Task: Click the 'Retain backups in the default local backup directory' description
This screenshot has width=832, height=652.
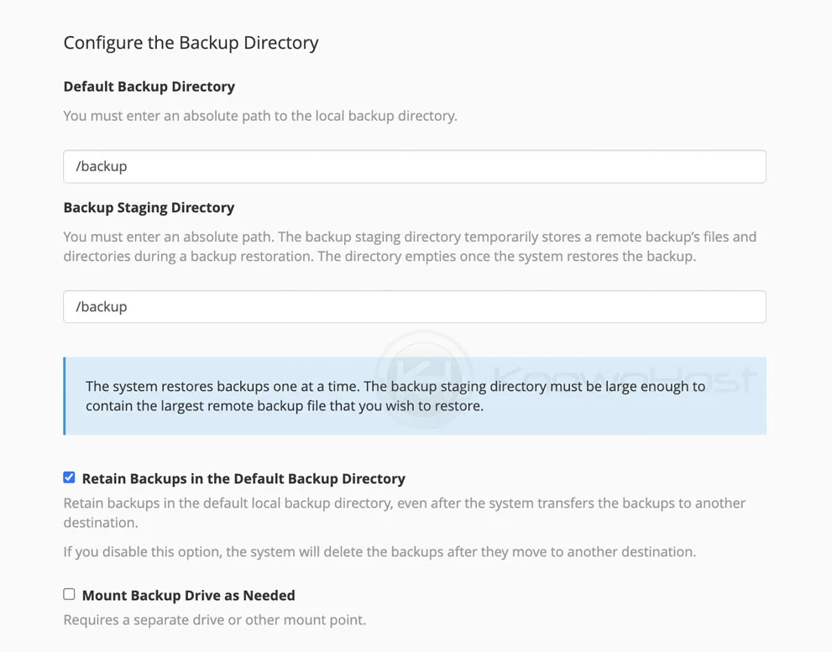Action: click(x=405, y=513)
